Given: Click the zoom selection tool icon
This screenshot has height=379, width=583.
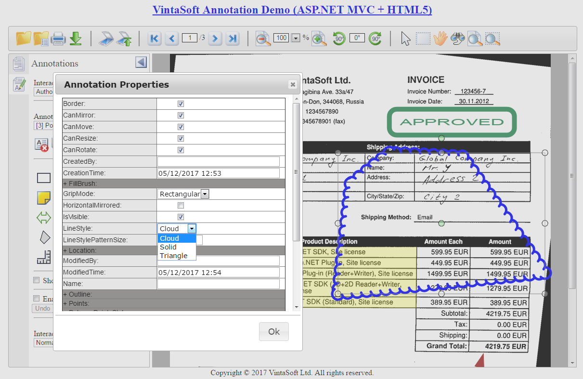Looking at the screenshot, I should point(492,39).
